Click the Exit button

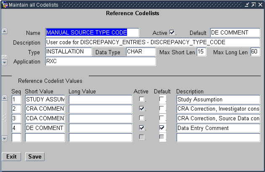click(x=11, y=156)
